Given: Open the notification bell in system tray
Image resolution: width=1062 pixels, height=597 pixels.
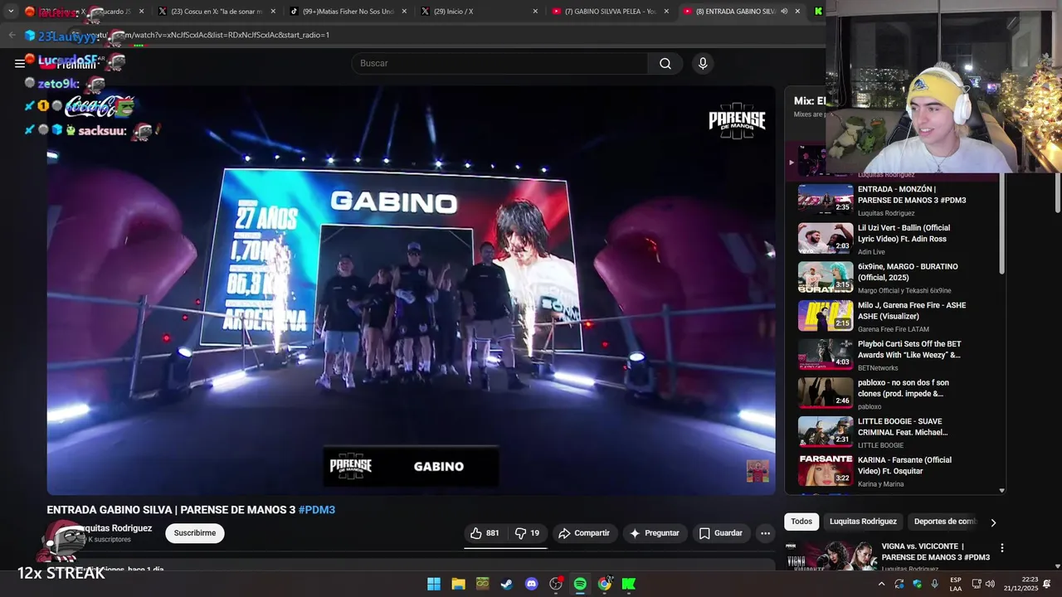Looking at the screenshot, I should (x=1047, y=584).
